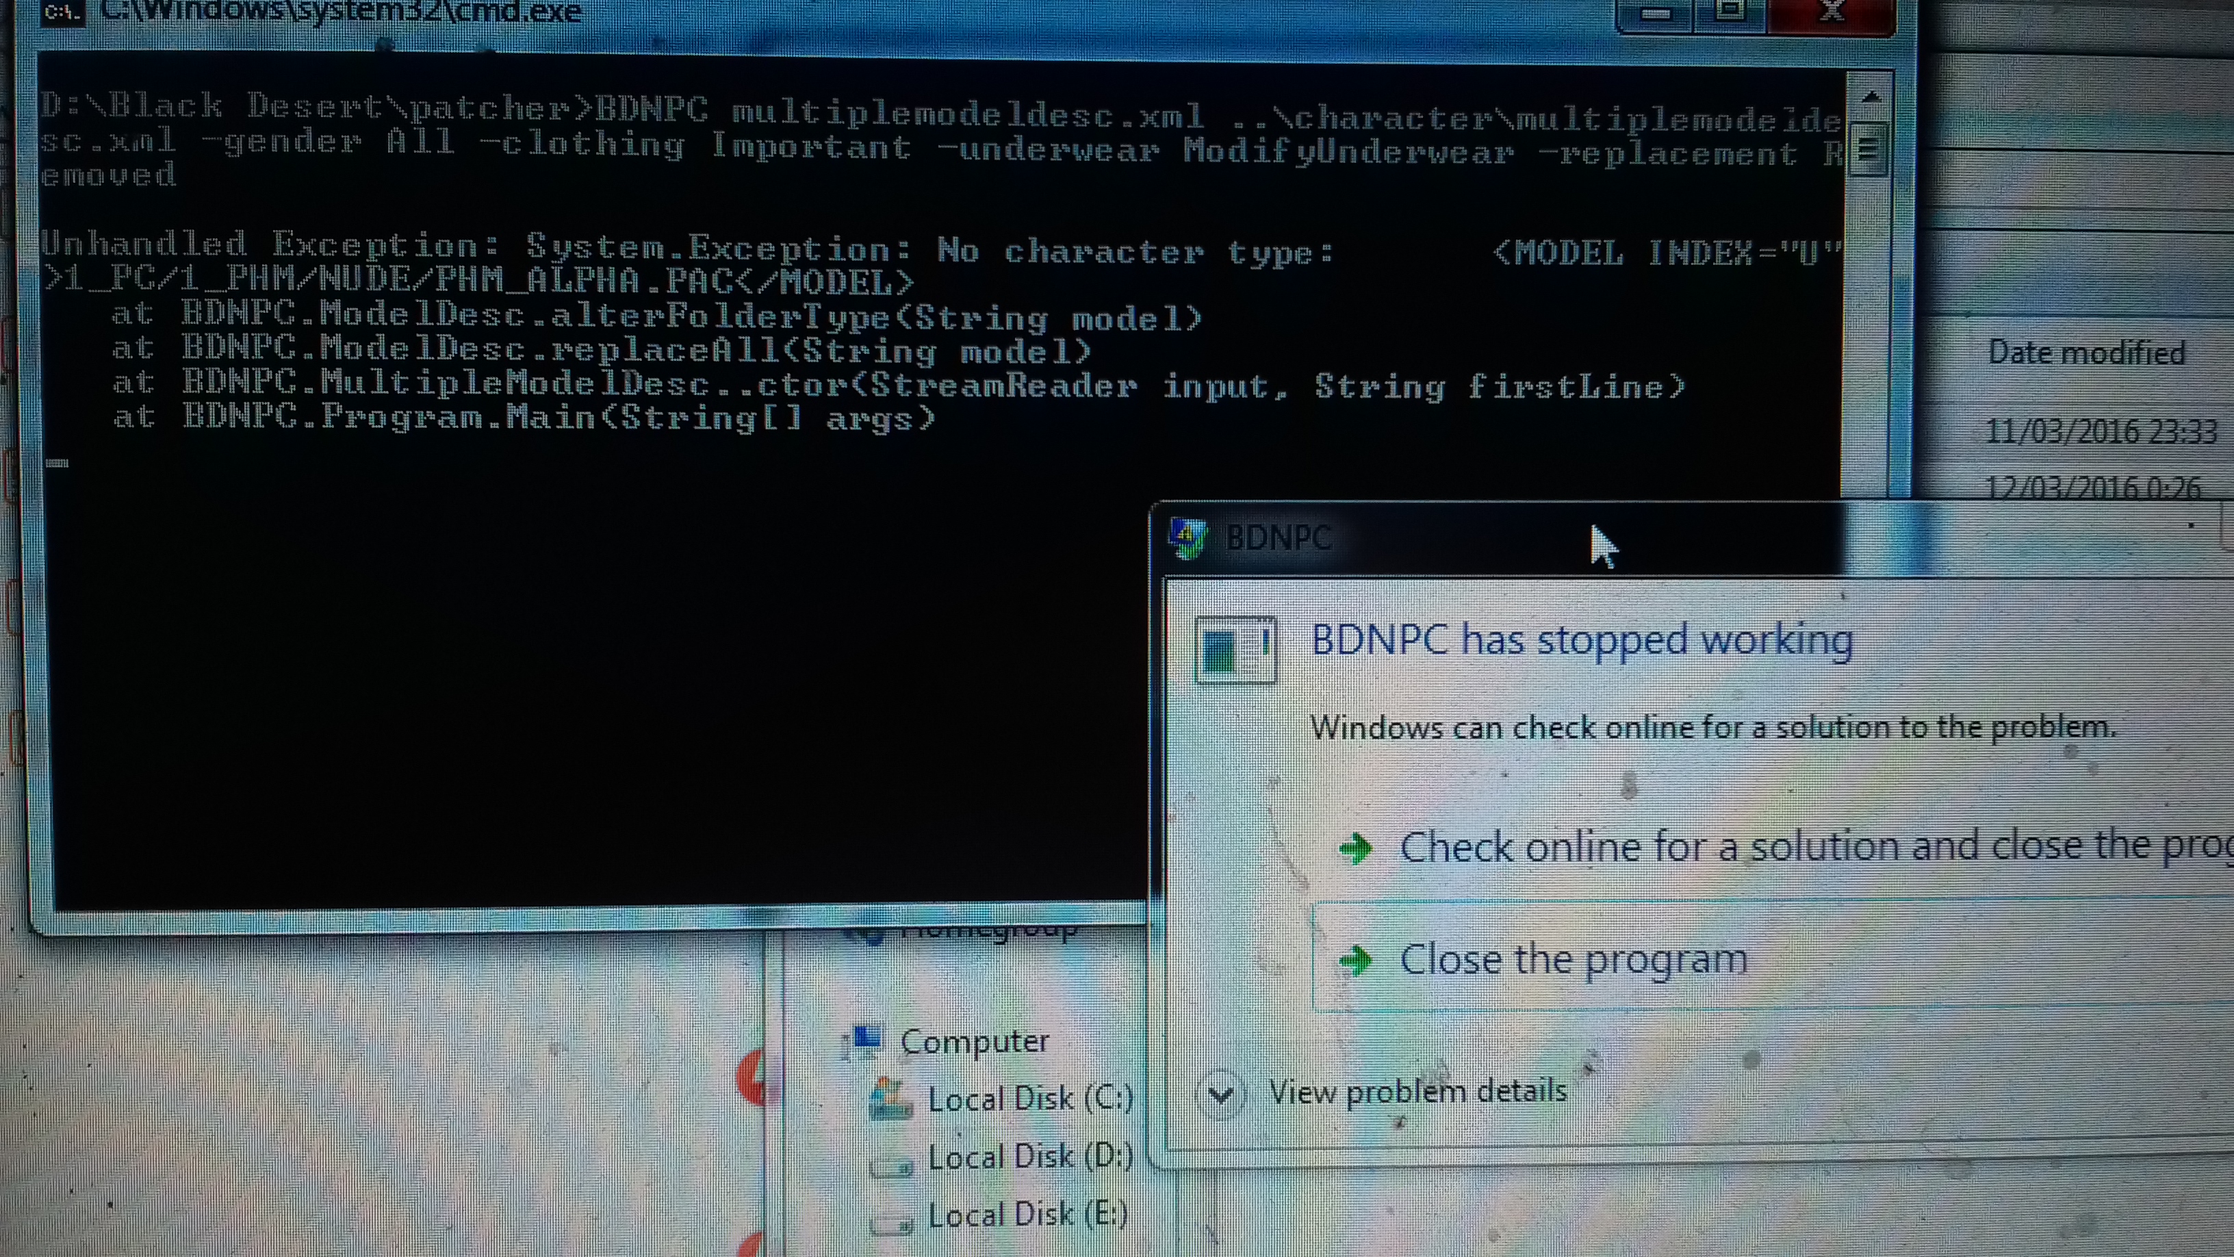Click the cmd vertical scrollbar thumb
This screenshot has height=1257, width=2234.
[x=1868, y=150]
